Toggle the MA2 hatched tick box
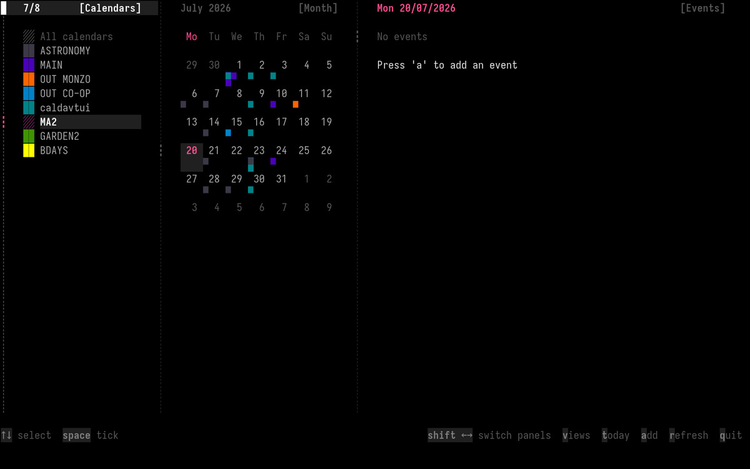The image size is (750, 469). coord(29,122)
